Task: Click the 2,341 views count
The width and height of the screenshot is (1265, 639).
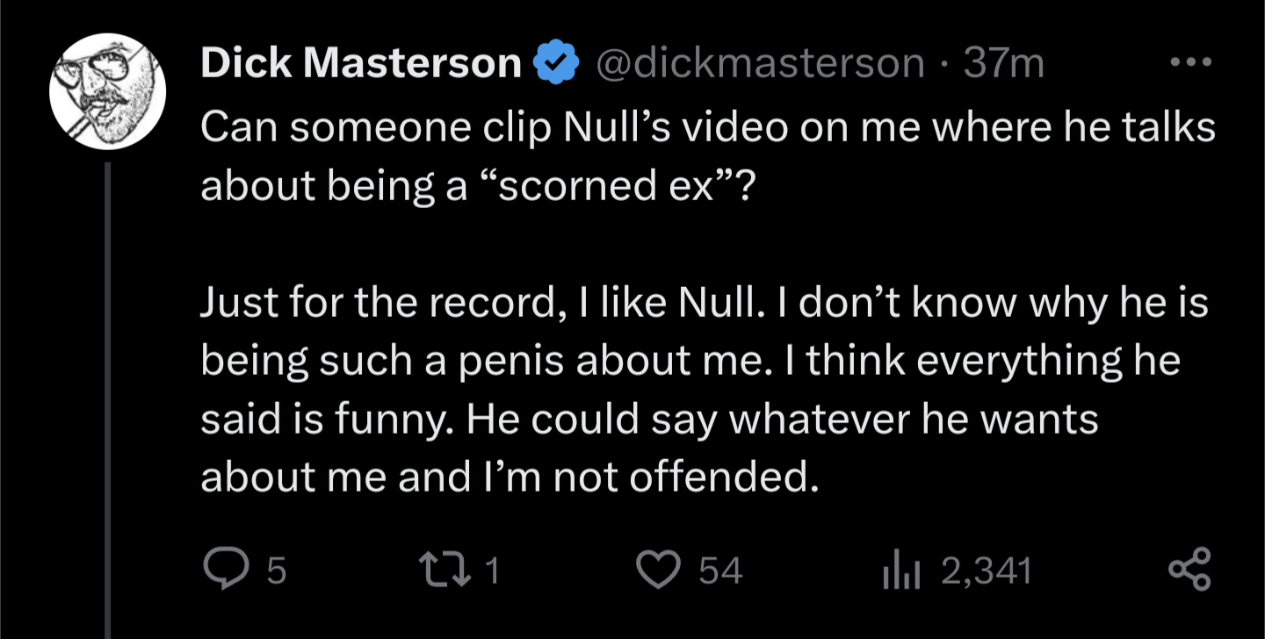Action: point(986,572)
